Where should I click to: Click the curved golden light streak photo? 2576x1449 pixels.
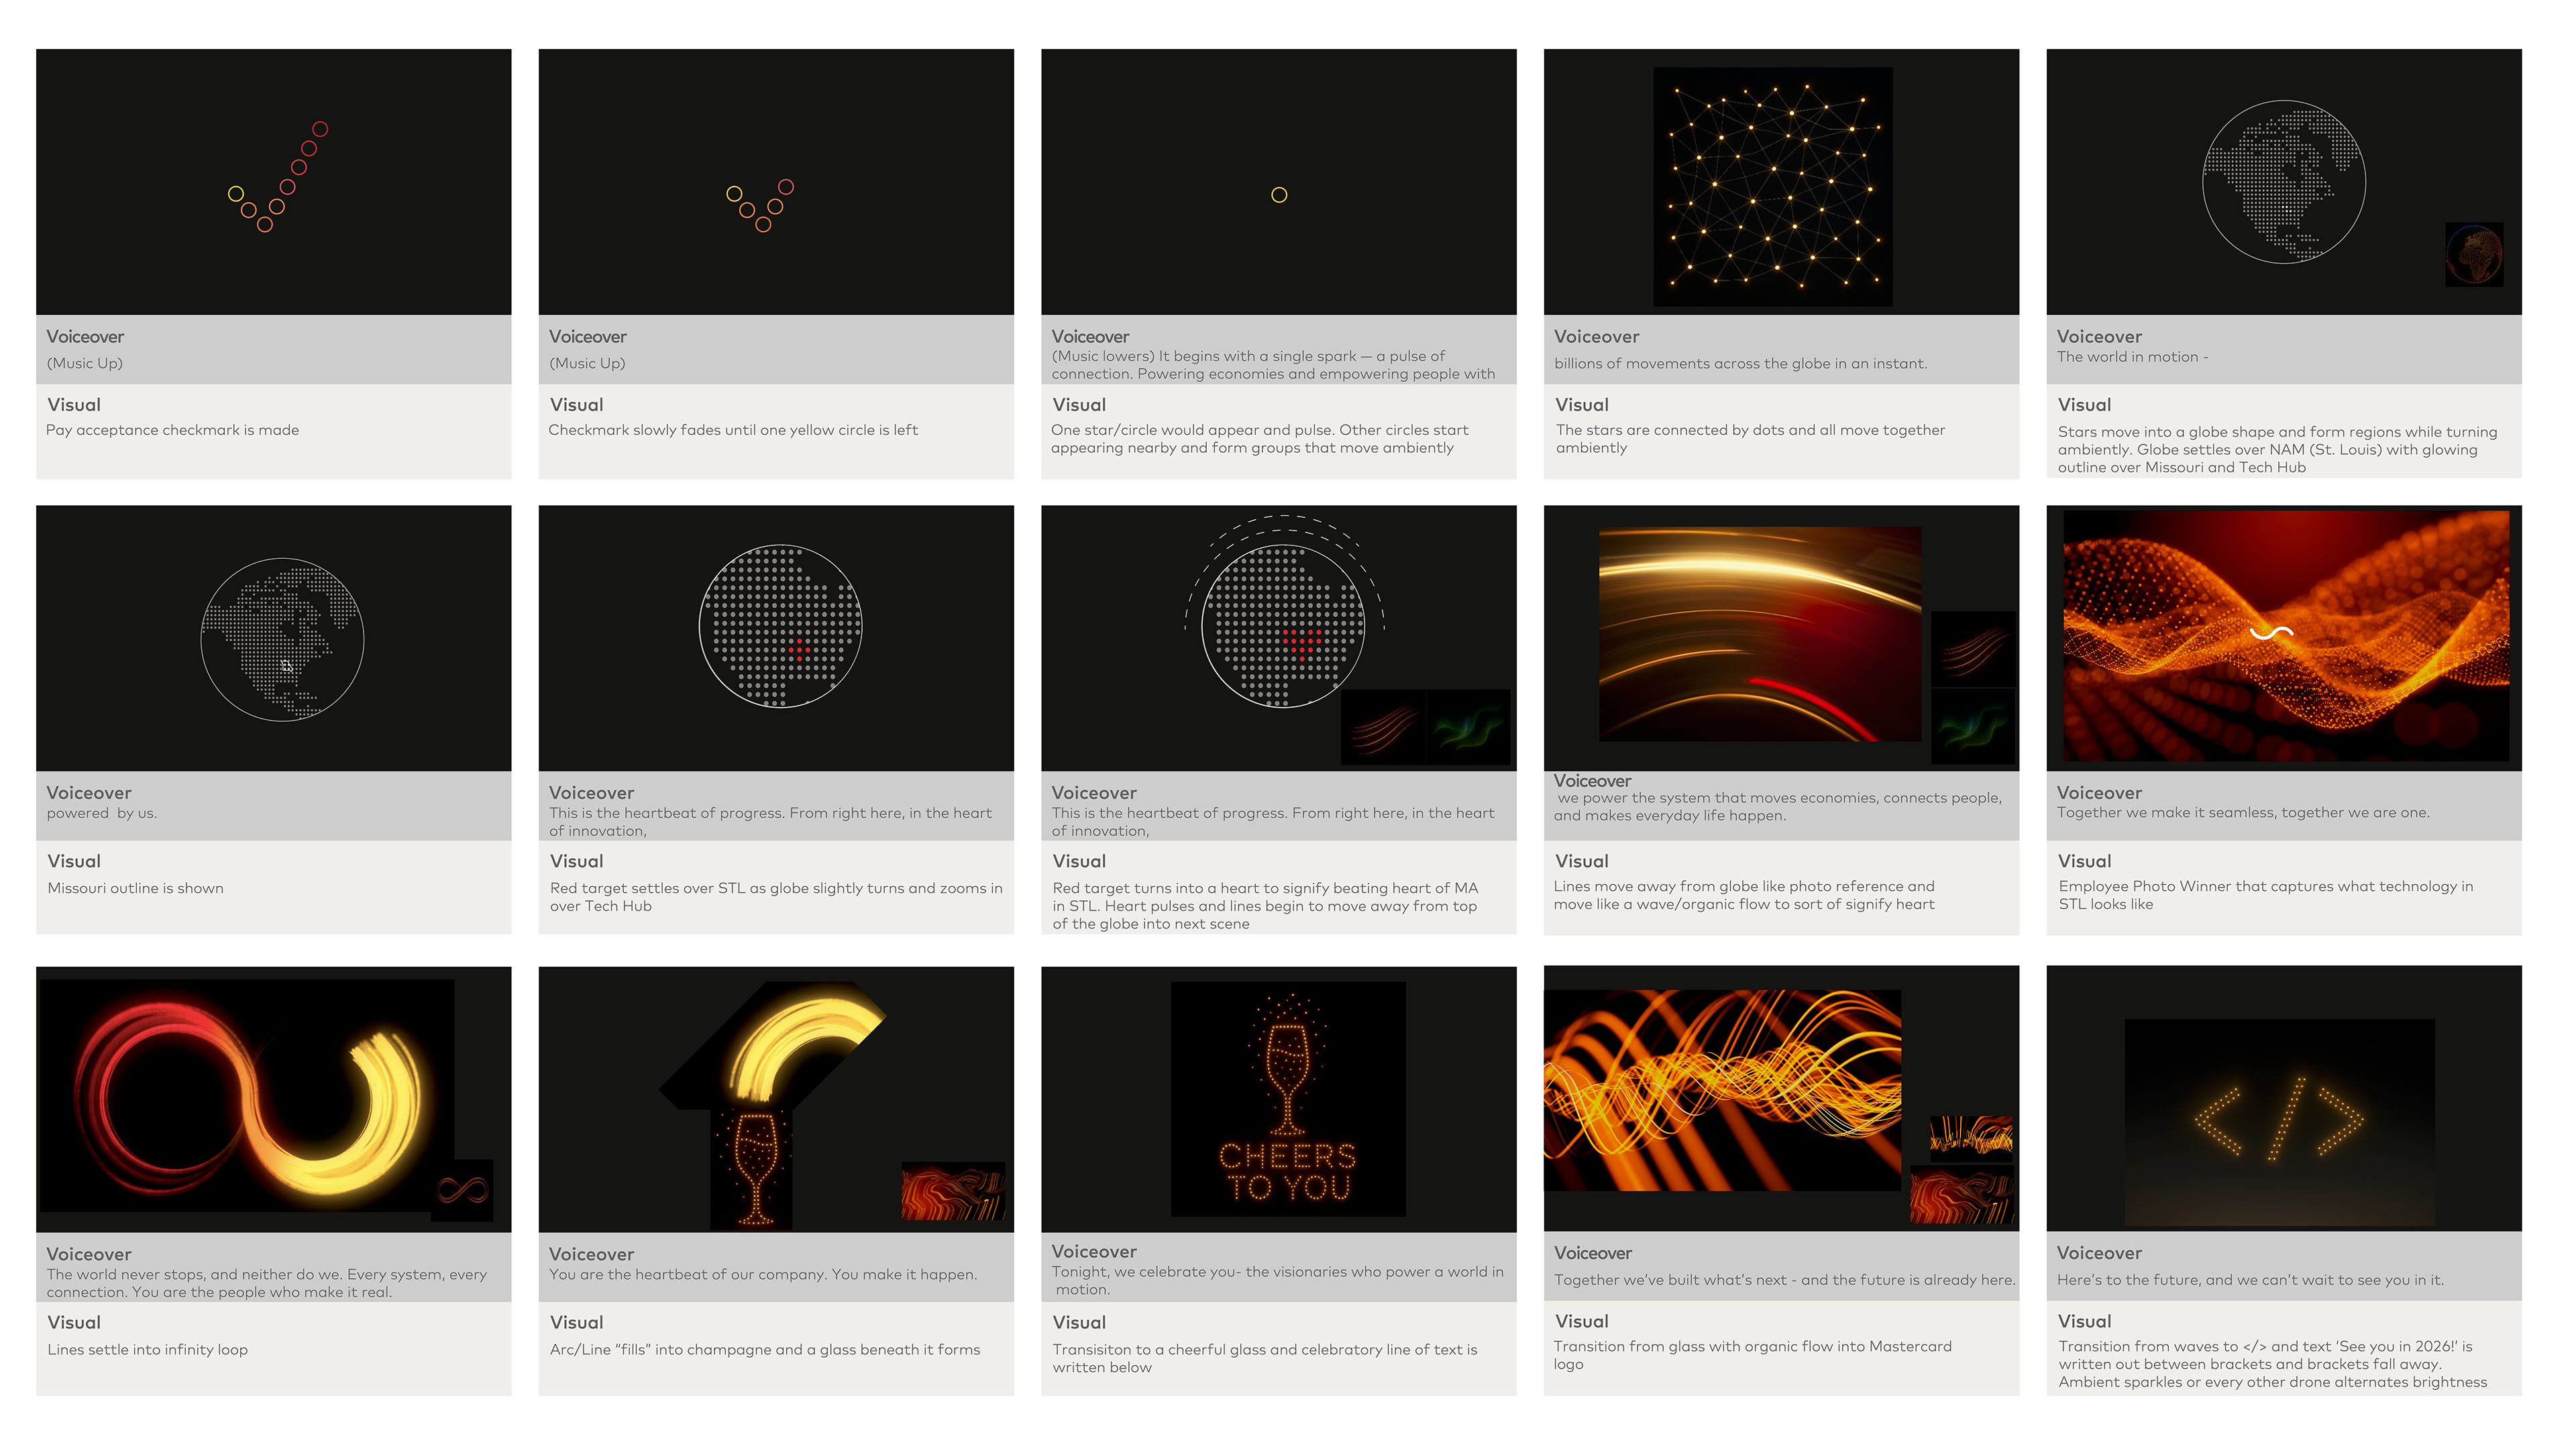[x=1759, y=634]
